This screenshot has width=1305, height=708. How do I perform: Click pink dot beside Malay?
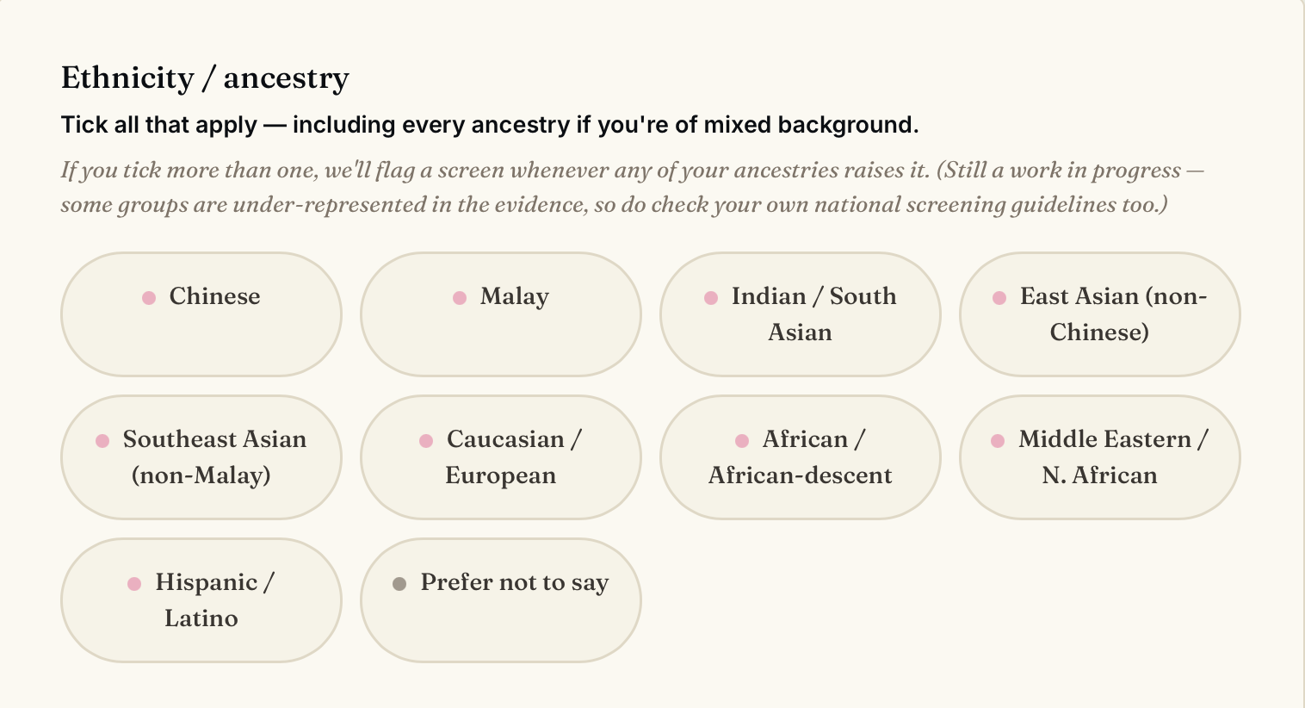460,298
